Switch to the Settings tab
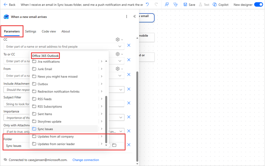 (31, 31)
